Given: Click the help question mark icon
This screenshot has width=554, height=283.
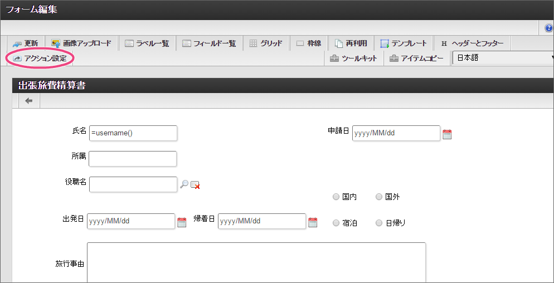Looking at the screenshot, I should (548, 28).
